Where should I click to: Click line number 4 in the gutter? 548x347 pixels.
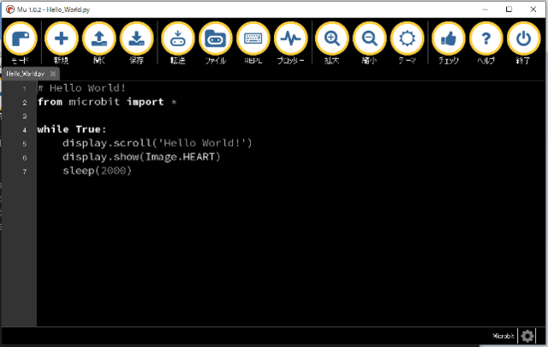[x=26, y=129]
